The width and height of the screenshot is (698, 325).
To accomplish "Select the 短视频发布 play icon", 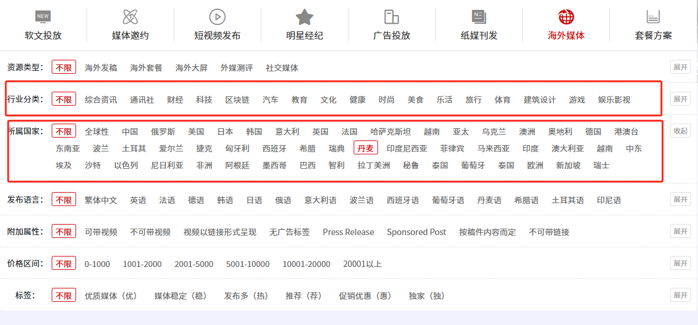I will click(217, 16).
